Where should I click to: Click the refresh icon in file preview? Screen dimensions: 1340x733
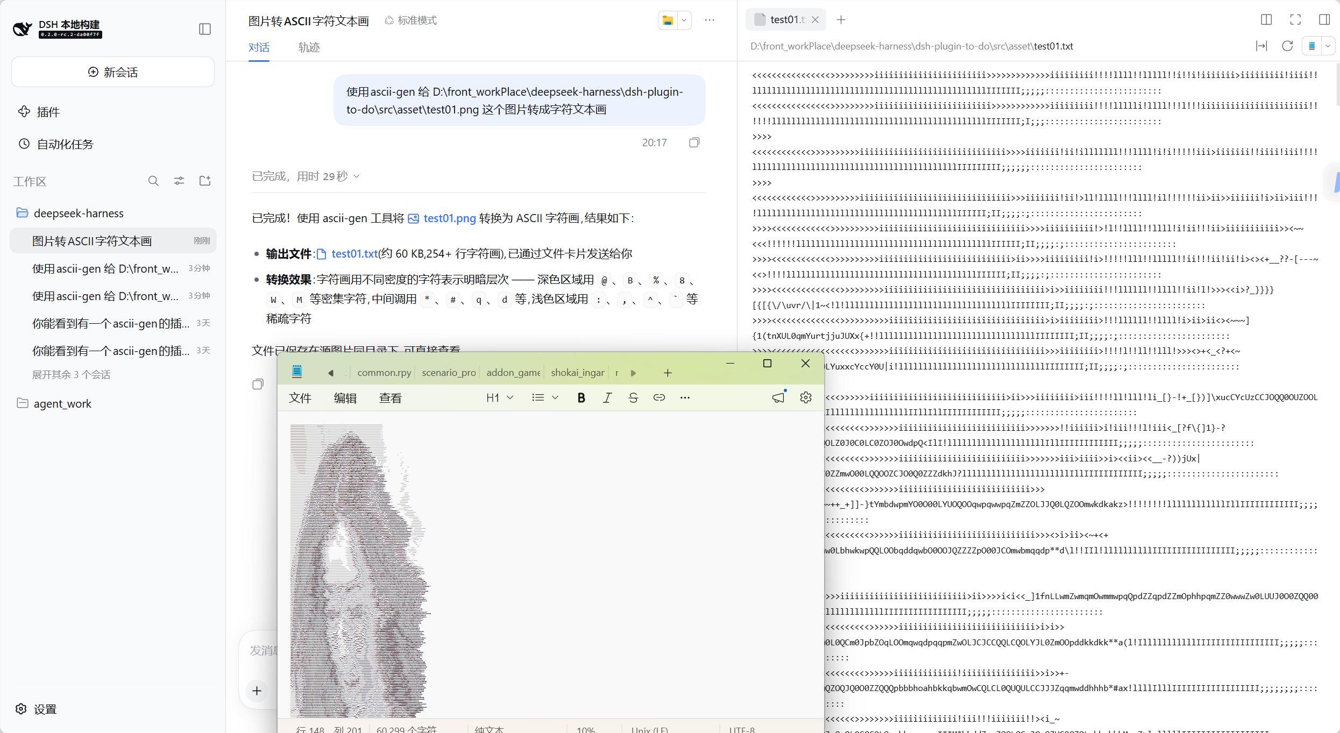coord(1287,46)
